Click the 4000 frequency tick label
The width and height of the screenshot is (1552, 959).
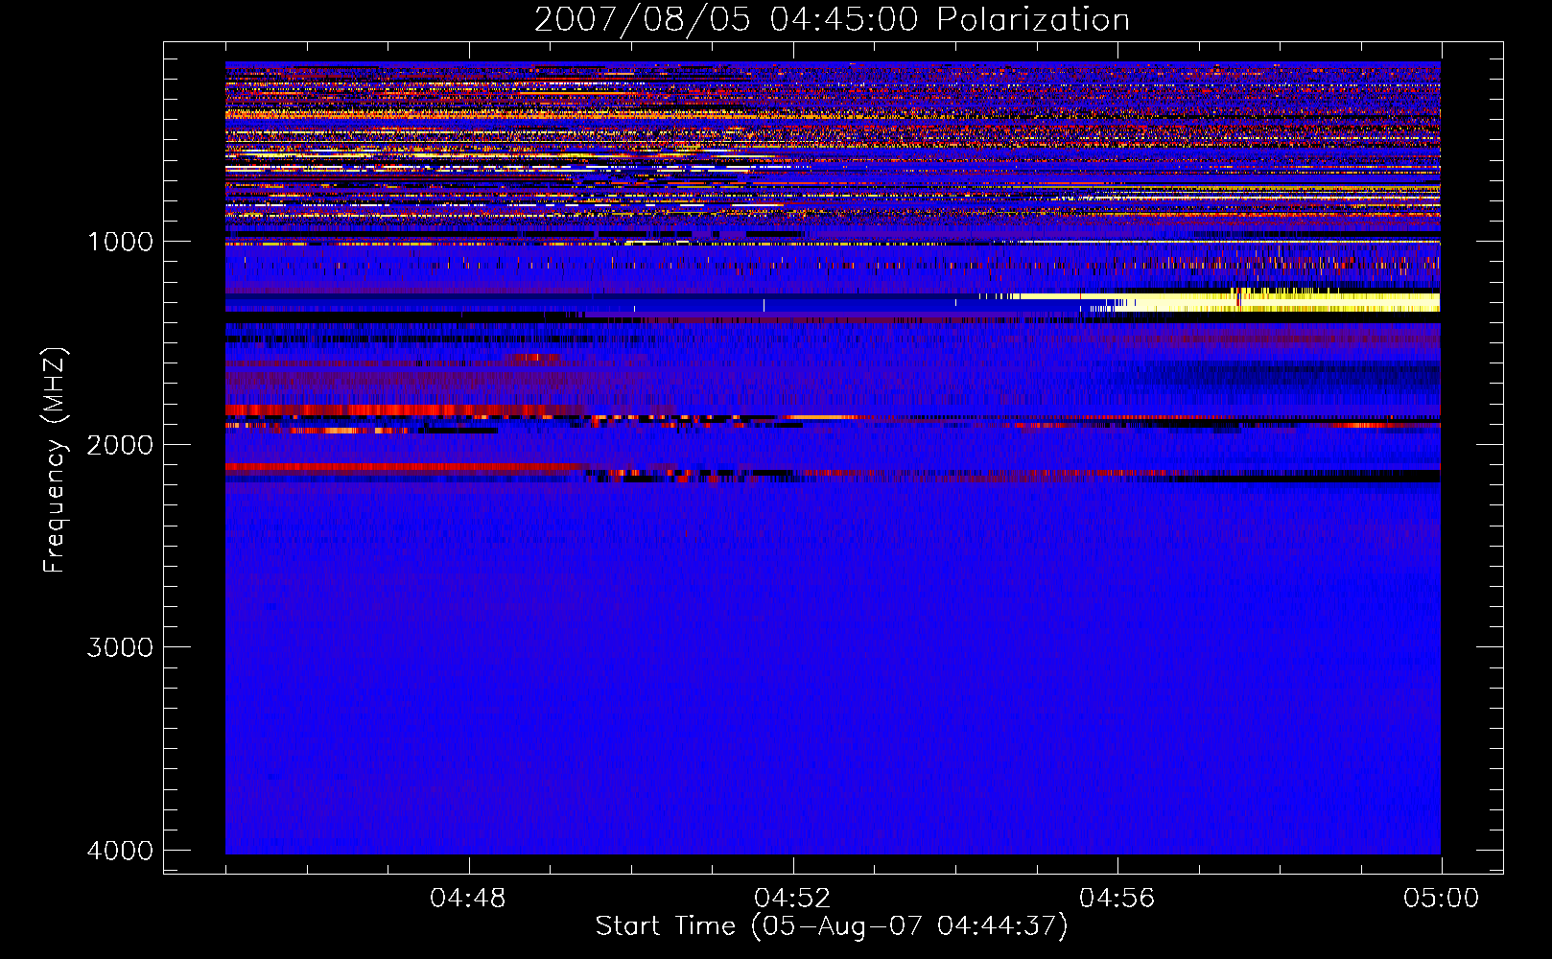click(x=119, y=851)
